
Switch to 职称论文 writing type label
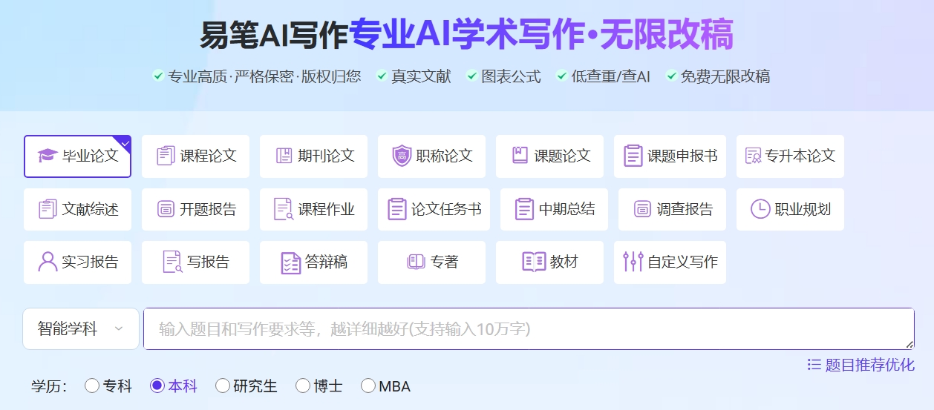pyautogui.click(x=445, y=156)
